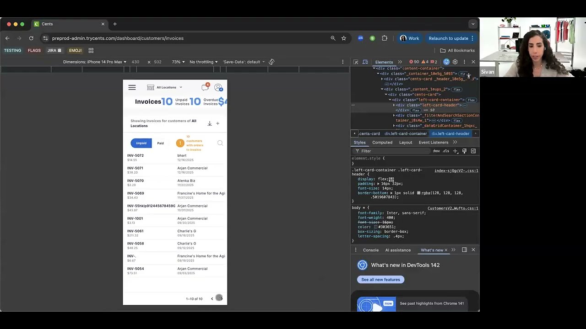Image resolution: width=586 pixels, height=329 pixels.
Task: Open the index-sj0gcVZ-.css source link
Action: tap(456, 171)
